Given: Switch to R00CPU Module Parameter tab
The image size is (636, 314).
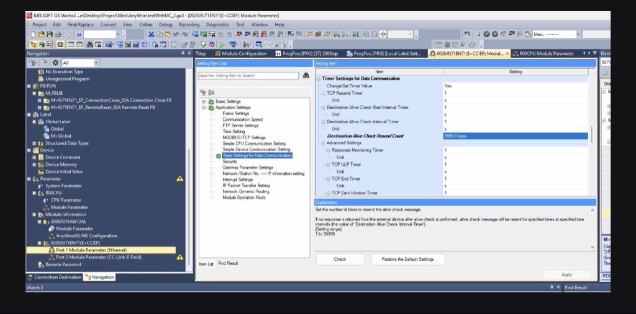Looking at the screenshot, I should [543, 53].
